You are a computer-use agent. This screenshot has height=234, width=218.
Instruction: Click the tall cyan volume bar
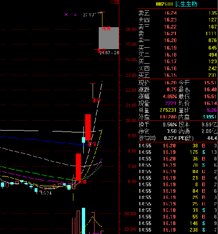coord(84,221)
